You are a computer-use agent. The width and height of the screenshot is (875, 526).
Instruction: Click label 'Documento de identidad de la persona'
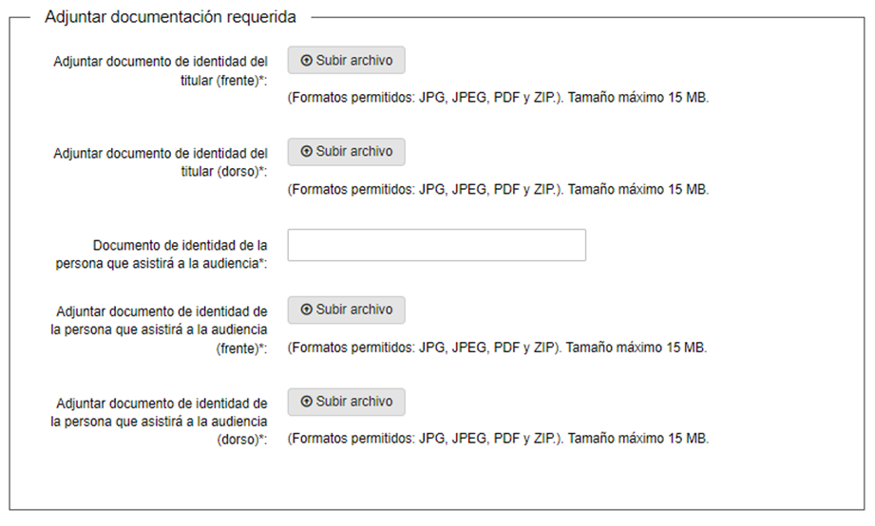(x=162, y=254)
